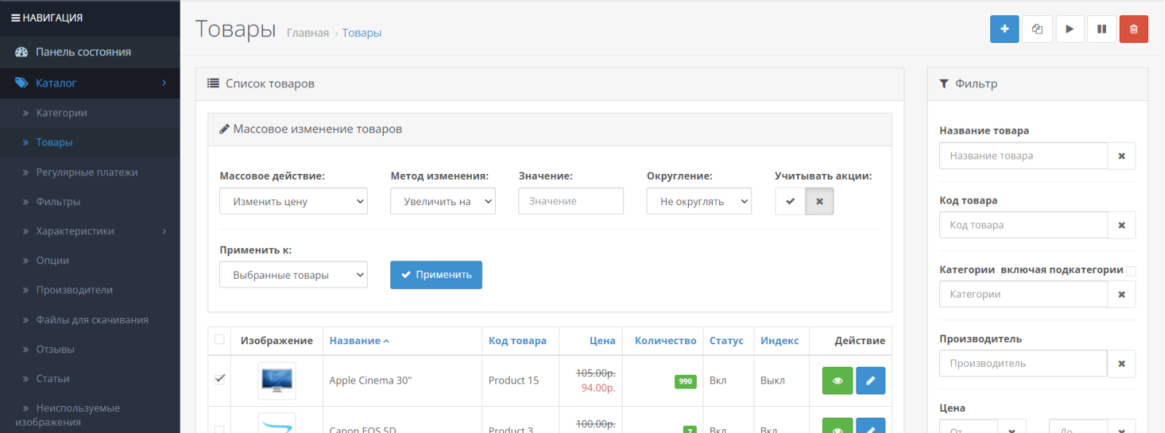Clear the Название товара filter field

1121,156
